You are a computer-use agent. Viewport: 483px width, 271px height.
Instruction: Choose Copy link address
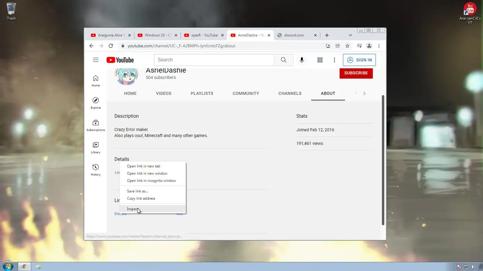pyautogui.click(x=153, y=198)
